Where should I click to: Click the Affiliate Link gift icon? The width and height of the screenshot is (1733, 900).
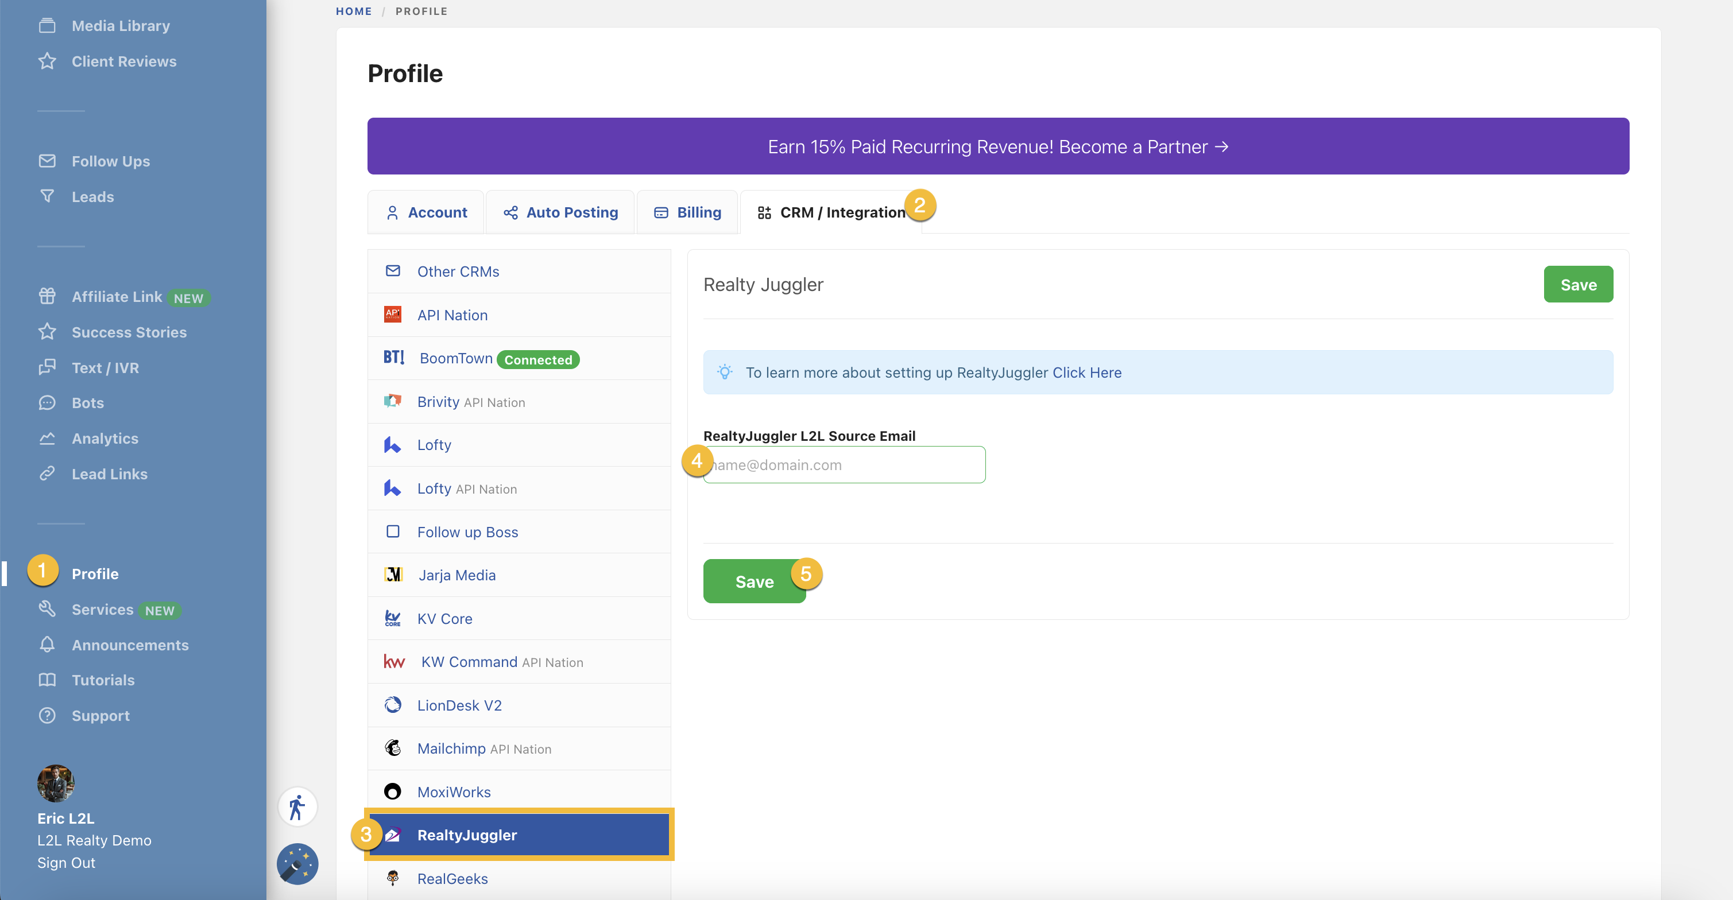[47, 297]
